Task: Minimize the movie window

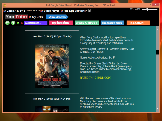Action: (x=145, y=5)
